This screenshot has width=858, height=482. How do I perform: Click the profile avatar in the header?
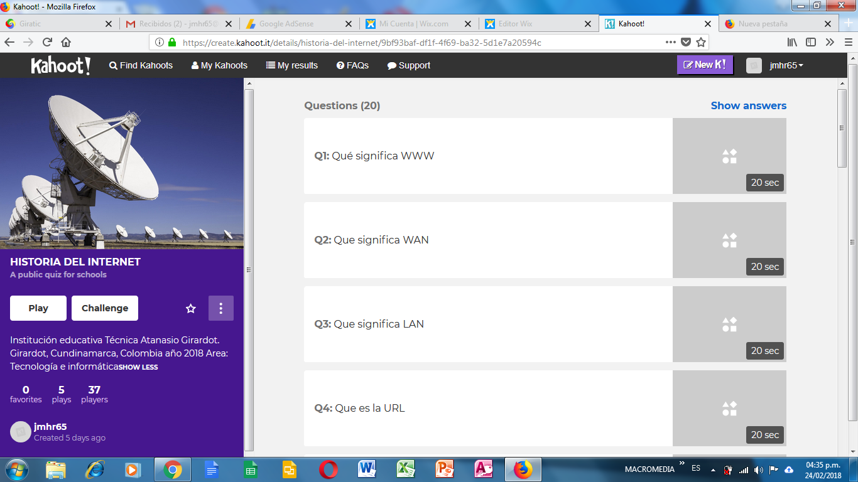coord(754,65)
